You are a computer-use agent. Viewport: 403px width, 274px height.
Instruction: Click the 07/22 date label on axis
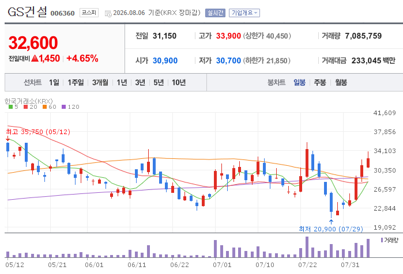point(307,265)
